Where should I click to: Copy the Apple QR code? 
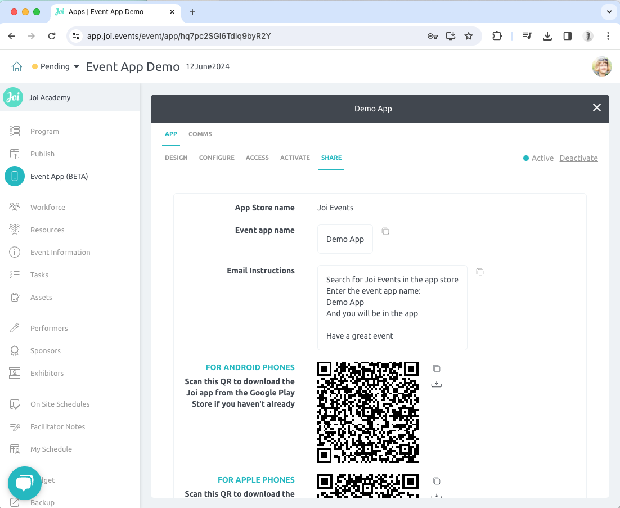tap(437, 481)
